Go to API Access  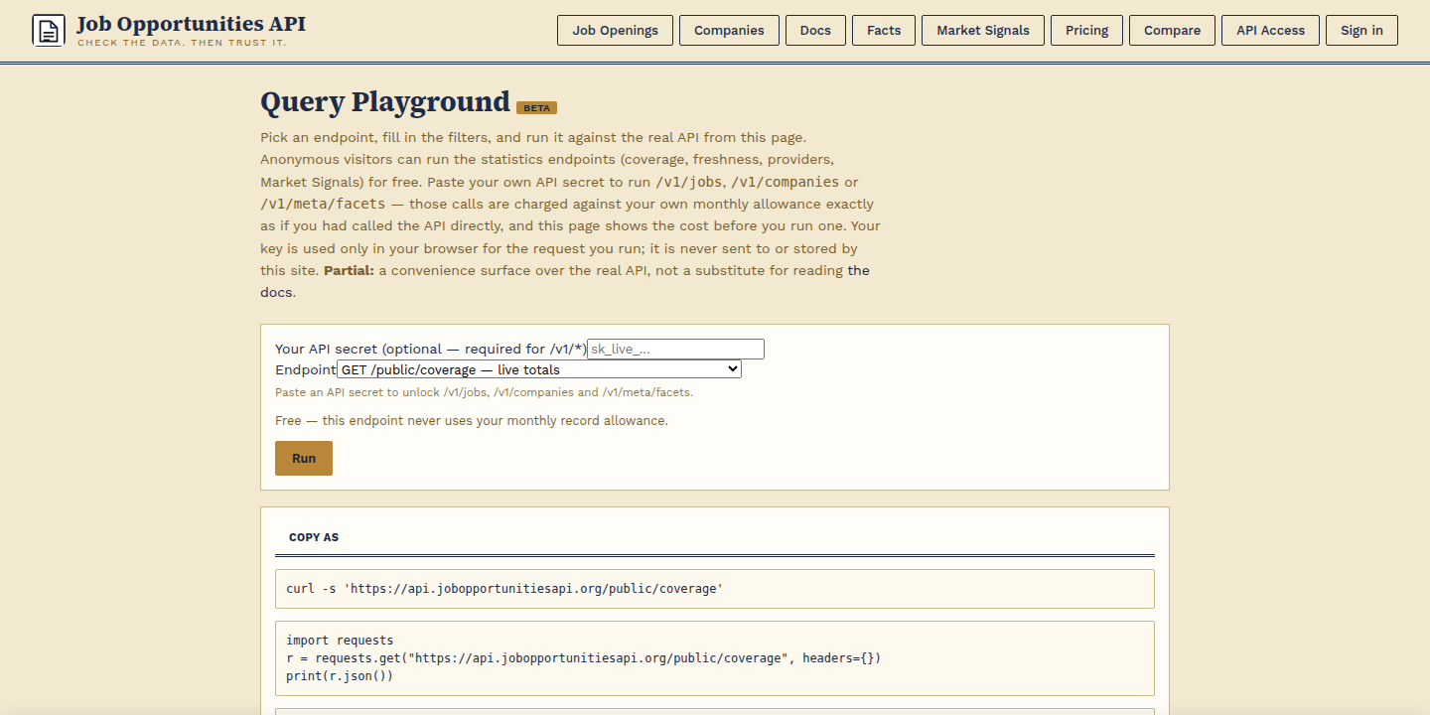1271,30
